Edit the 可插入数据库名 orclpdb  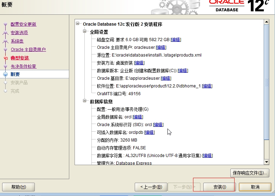[149, 132]
